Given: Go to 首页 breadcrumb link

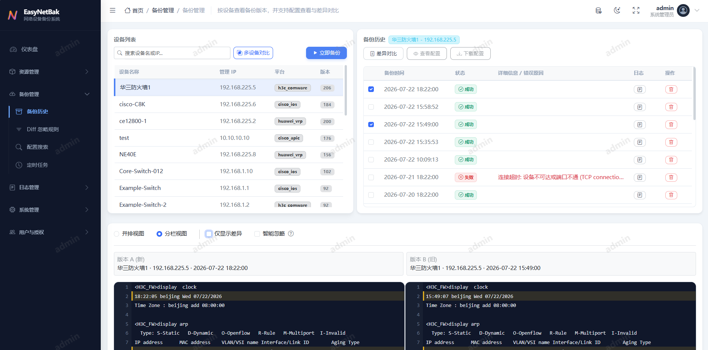Looking at the screenshot, I should [138, 10].
